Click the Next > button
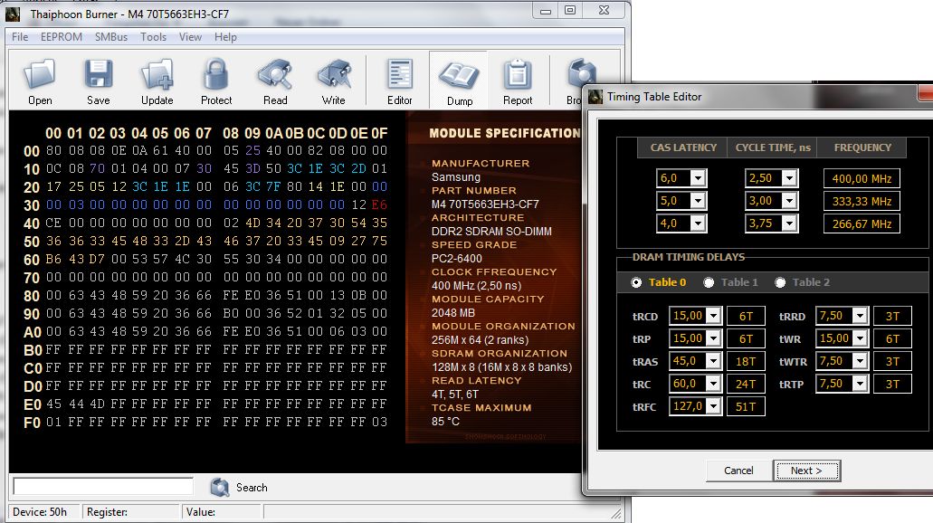The image size is (933, 523). tap(806, 471)
